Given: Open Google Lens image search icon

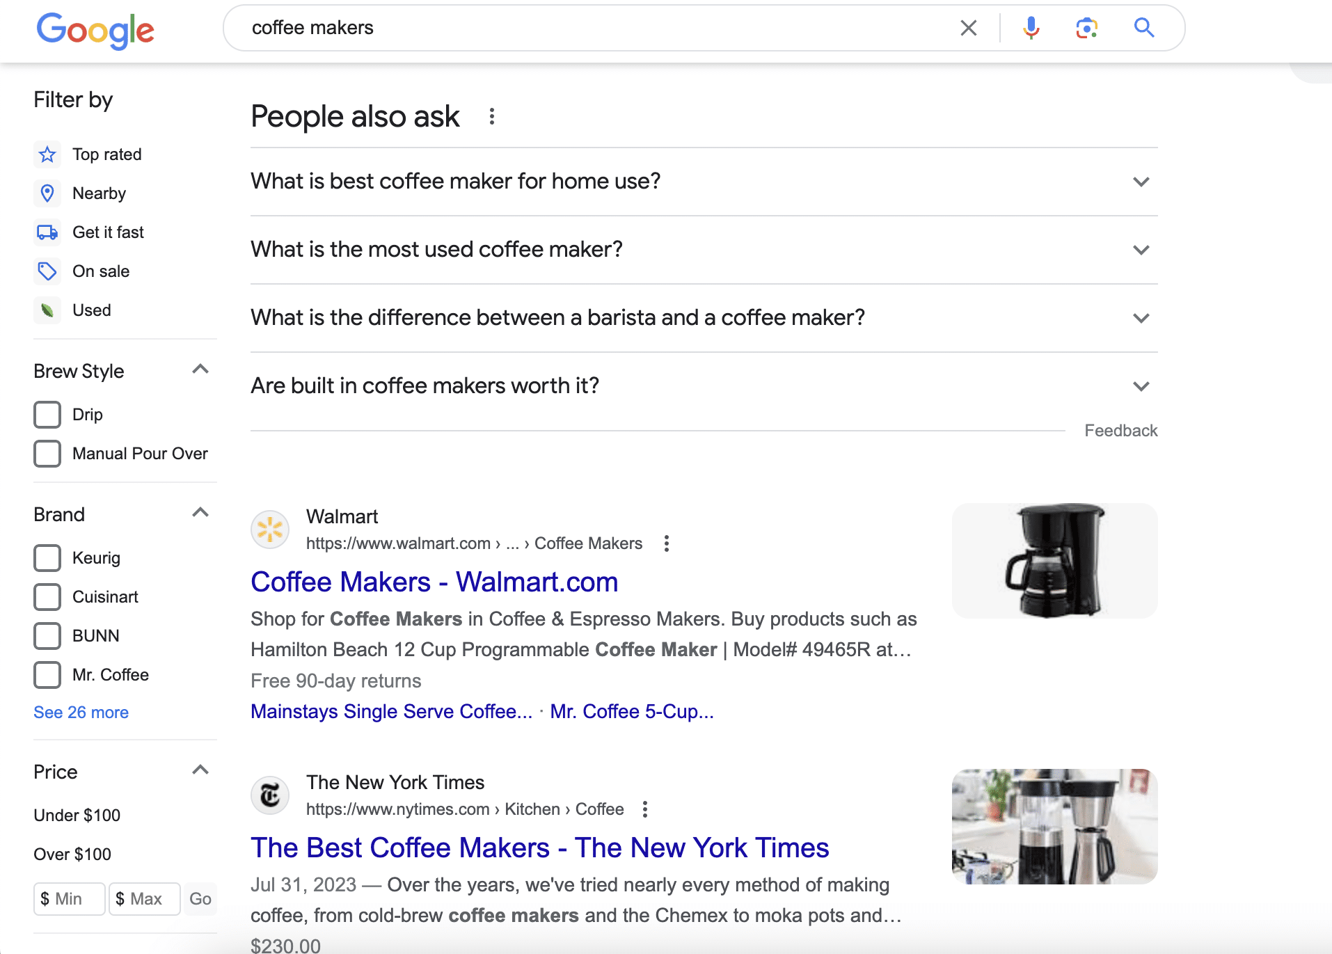Looking at the screenshot, I should (x=1086, y=28).
